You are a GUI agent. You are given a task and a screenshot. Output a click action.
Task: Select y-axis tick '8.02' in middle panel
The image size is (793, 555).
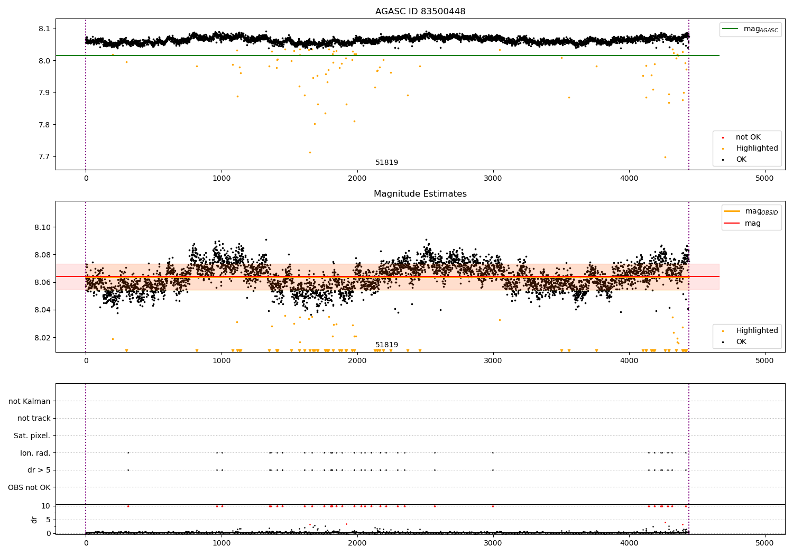43,338
